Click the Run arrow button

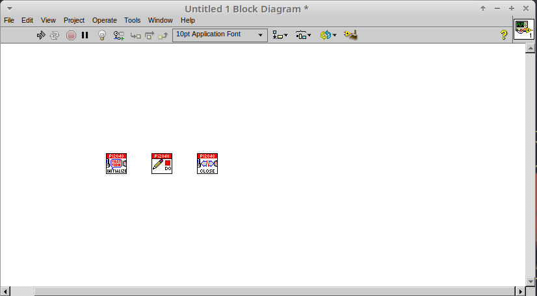pos(41,35)
